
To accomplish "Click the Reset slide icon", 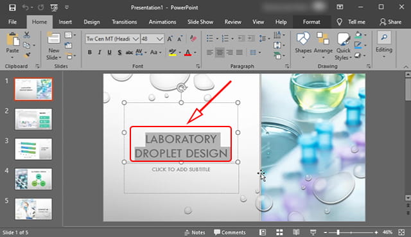I will pos(68,45).
